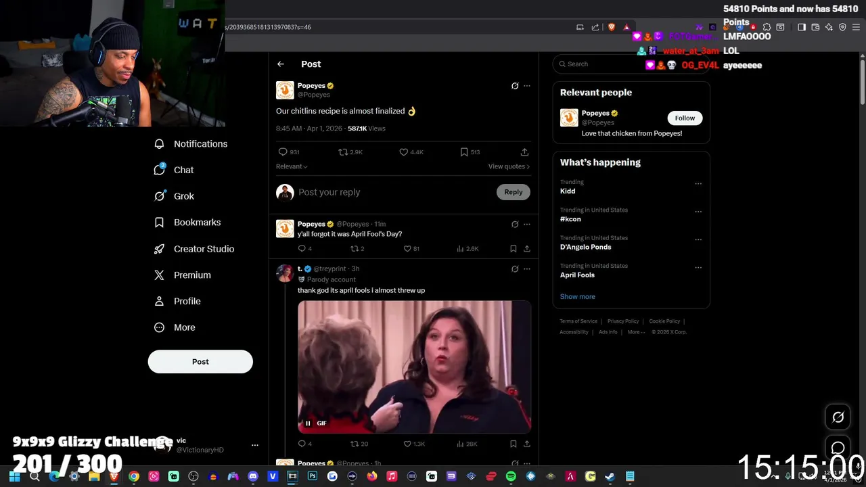This screenshot has height=487, width=866.
Task: Share the y'all forgot April Fool's reply
Action: pos(526,249)
